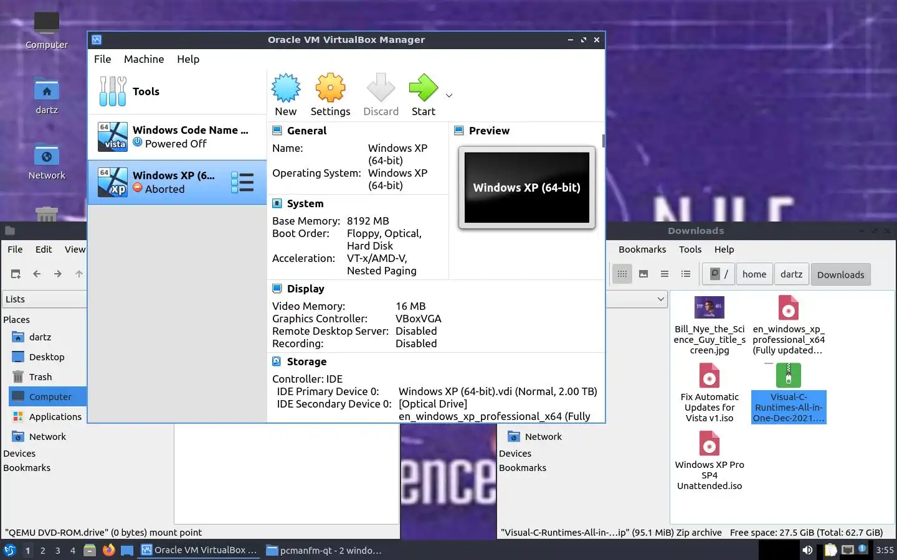
Task: Click the forward arrow in left file manager
Action: tap(58, 274)
